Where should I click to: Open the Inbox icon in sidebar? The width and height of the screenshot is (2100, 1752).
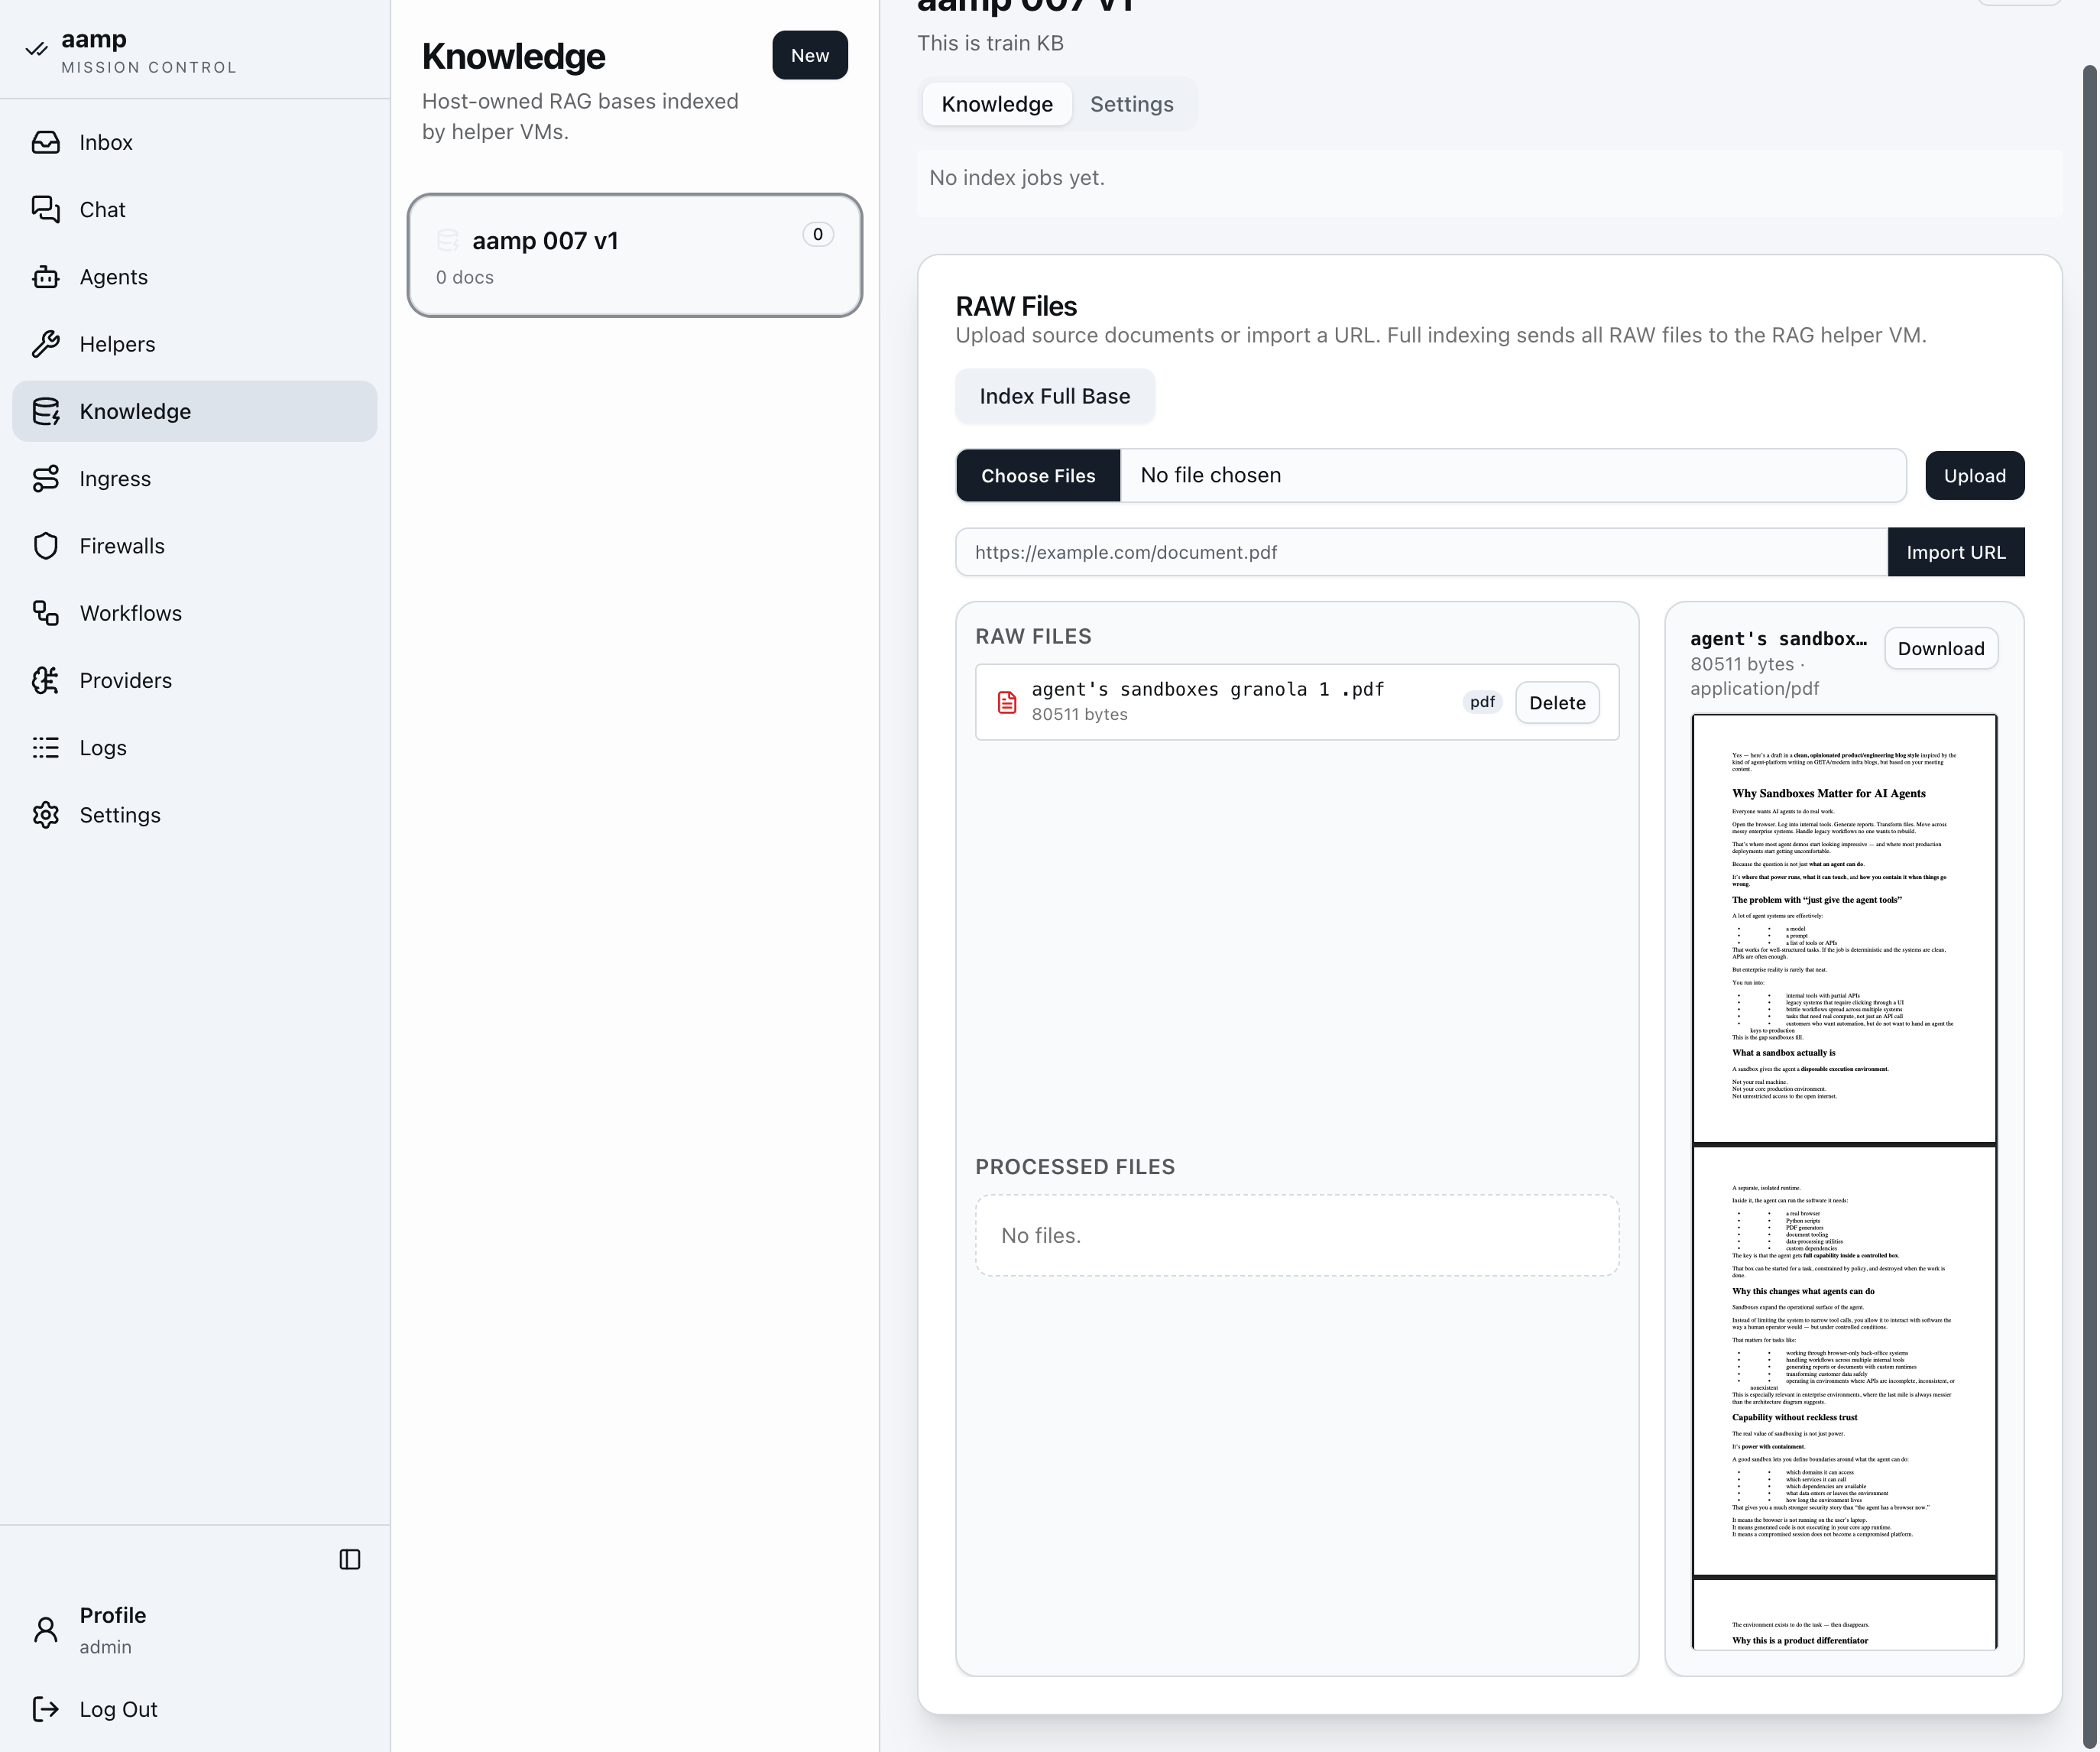tap(46, 142)
